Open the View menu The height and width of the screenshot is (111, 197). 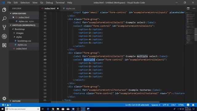tap(35, 2)
